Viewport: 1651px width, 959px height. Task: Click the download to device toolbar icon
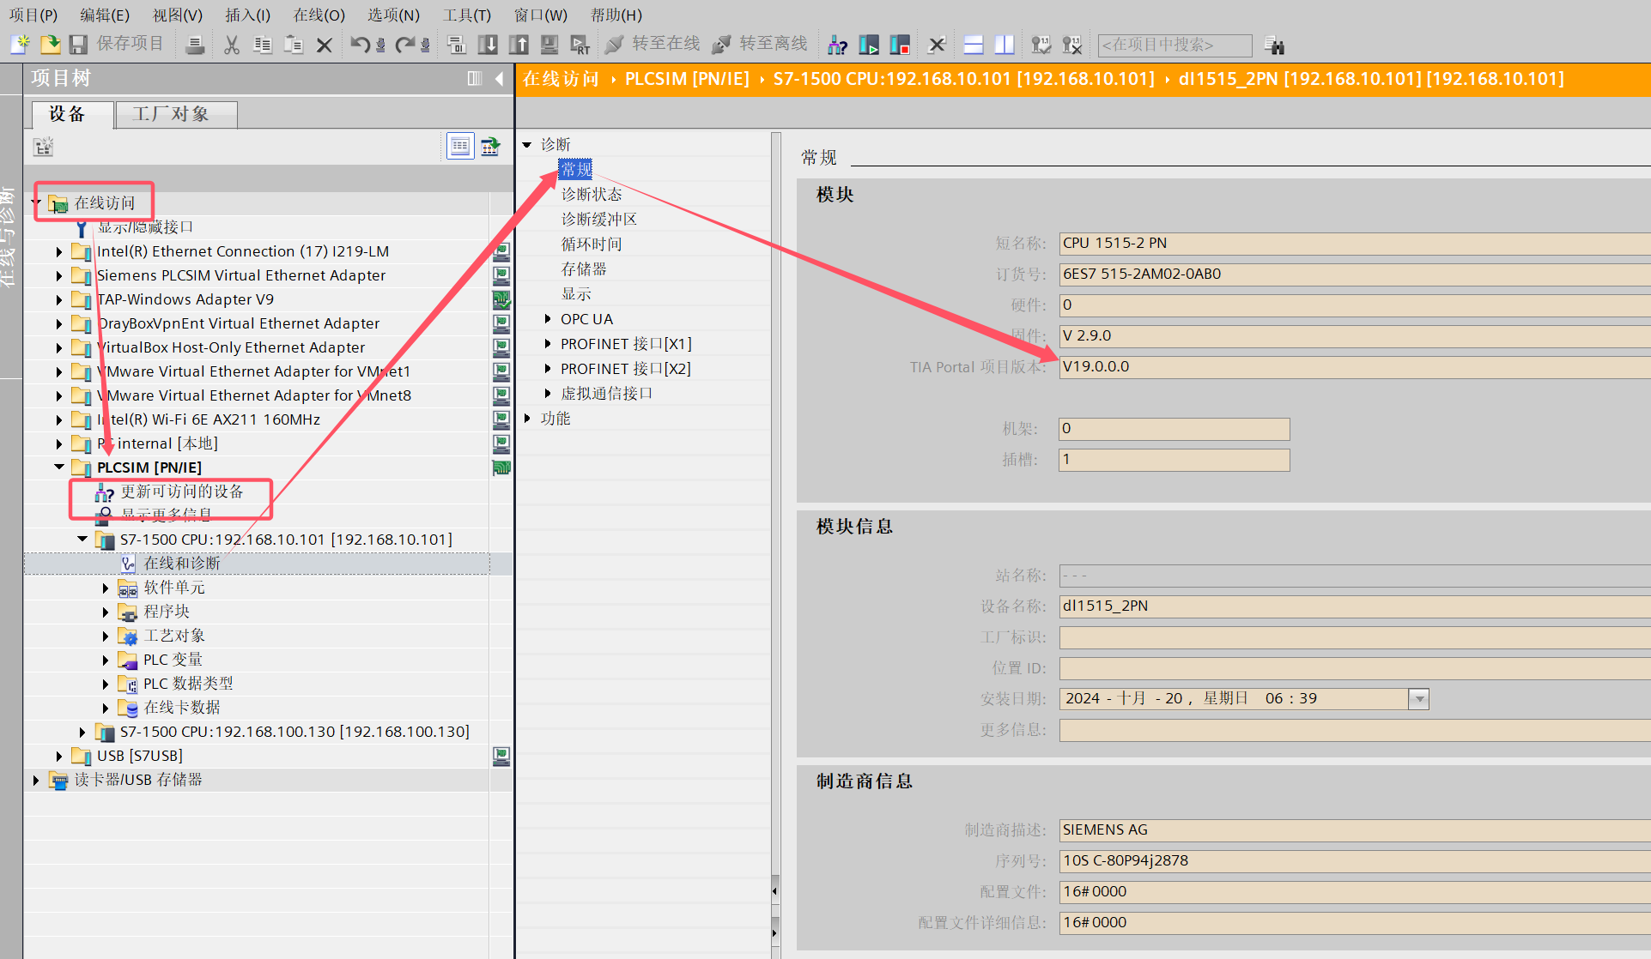(488, 45)
